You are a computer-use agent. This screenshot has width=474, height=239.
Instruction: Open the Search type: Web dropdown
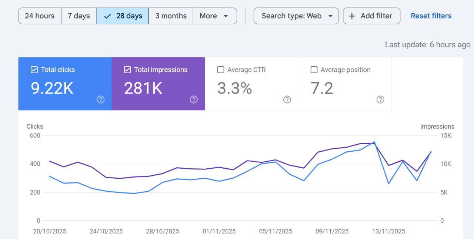(x=296, y=16)
